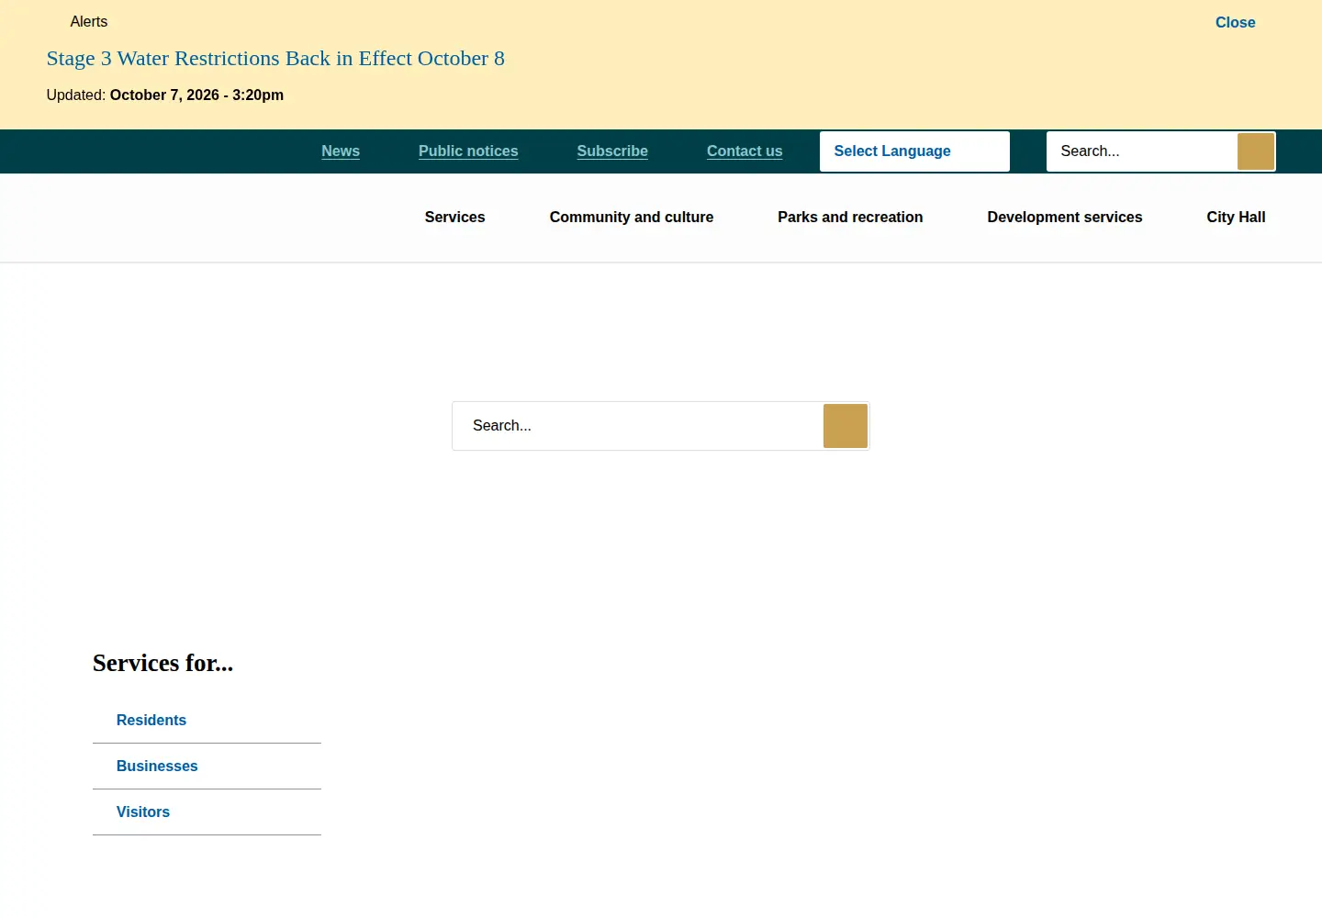Open the Select Language dropdown

(914, 151)
